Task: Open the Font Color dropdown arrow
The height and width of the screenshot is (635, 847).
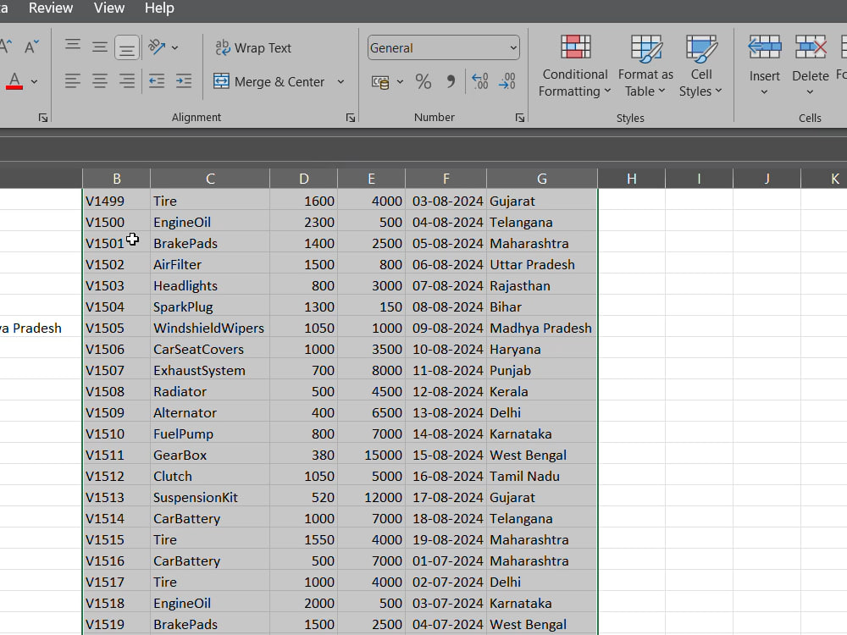Action: click(34, 82)
